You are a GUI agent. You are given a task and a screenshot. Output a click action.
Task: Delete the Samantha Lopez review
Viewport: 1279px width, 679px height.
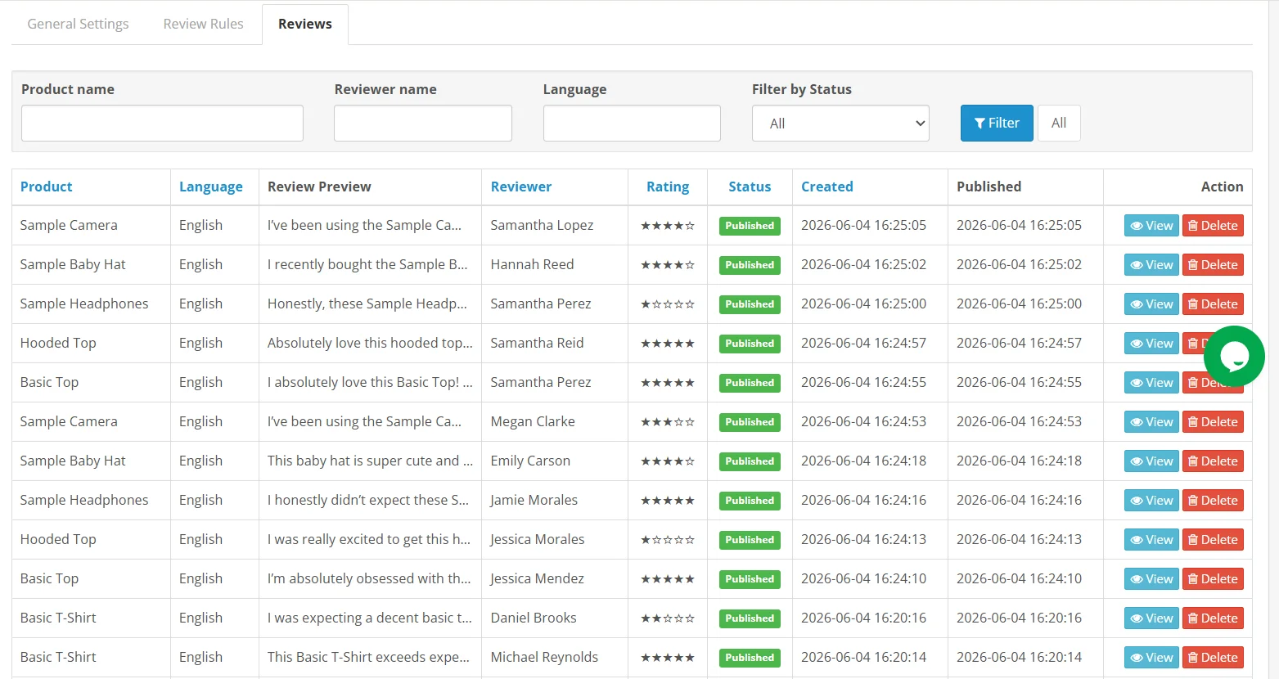pyautogui.click(x=1213, y=226)
